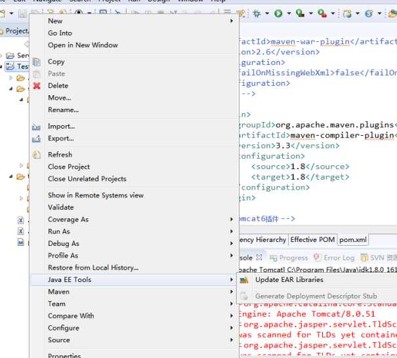The width and height of the screenshot is (397, 358).
Task: Click the Run External Tools icon
Action: [x=322, y=13]
